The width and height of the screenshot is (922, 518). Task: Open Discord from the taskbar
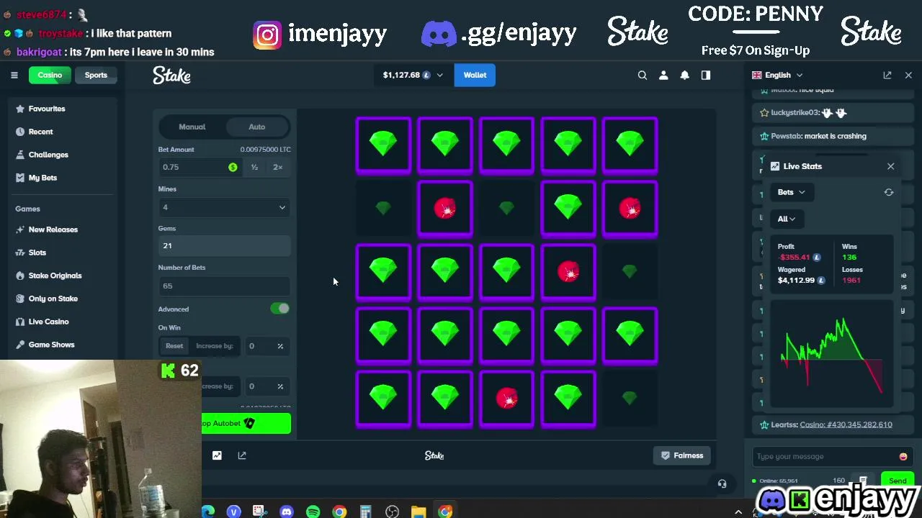[x=287, y=512]
